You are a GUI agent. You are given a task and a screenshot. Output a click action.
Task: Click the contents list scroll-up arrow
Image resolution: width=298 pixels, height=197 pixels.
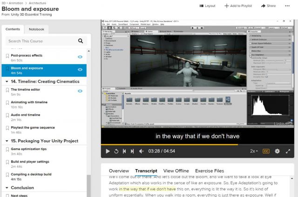tap(88, 51)
